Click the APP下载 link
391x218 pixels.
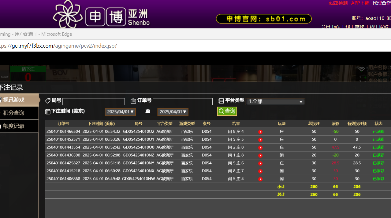(x=360, y=3)
